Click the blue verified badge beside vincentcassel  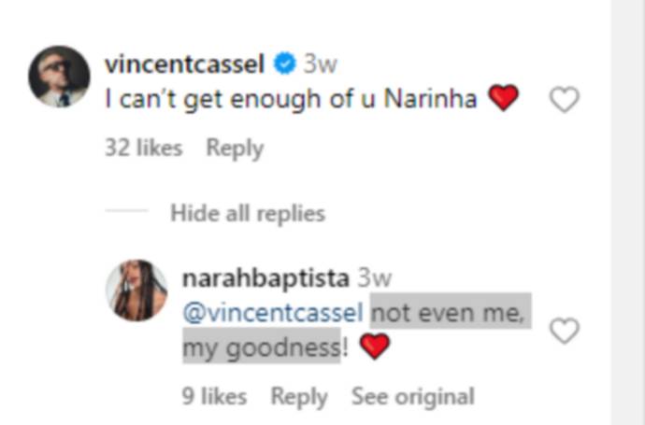[x=283, y=64]
